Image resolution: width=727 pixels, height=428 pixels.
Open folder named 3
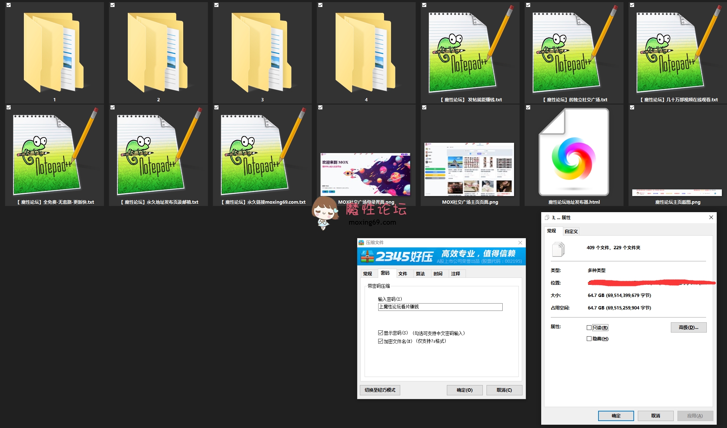(x=261, y=52)
